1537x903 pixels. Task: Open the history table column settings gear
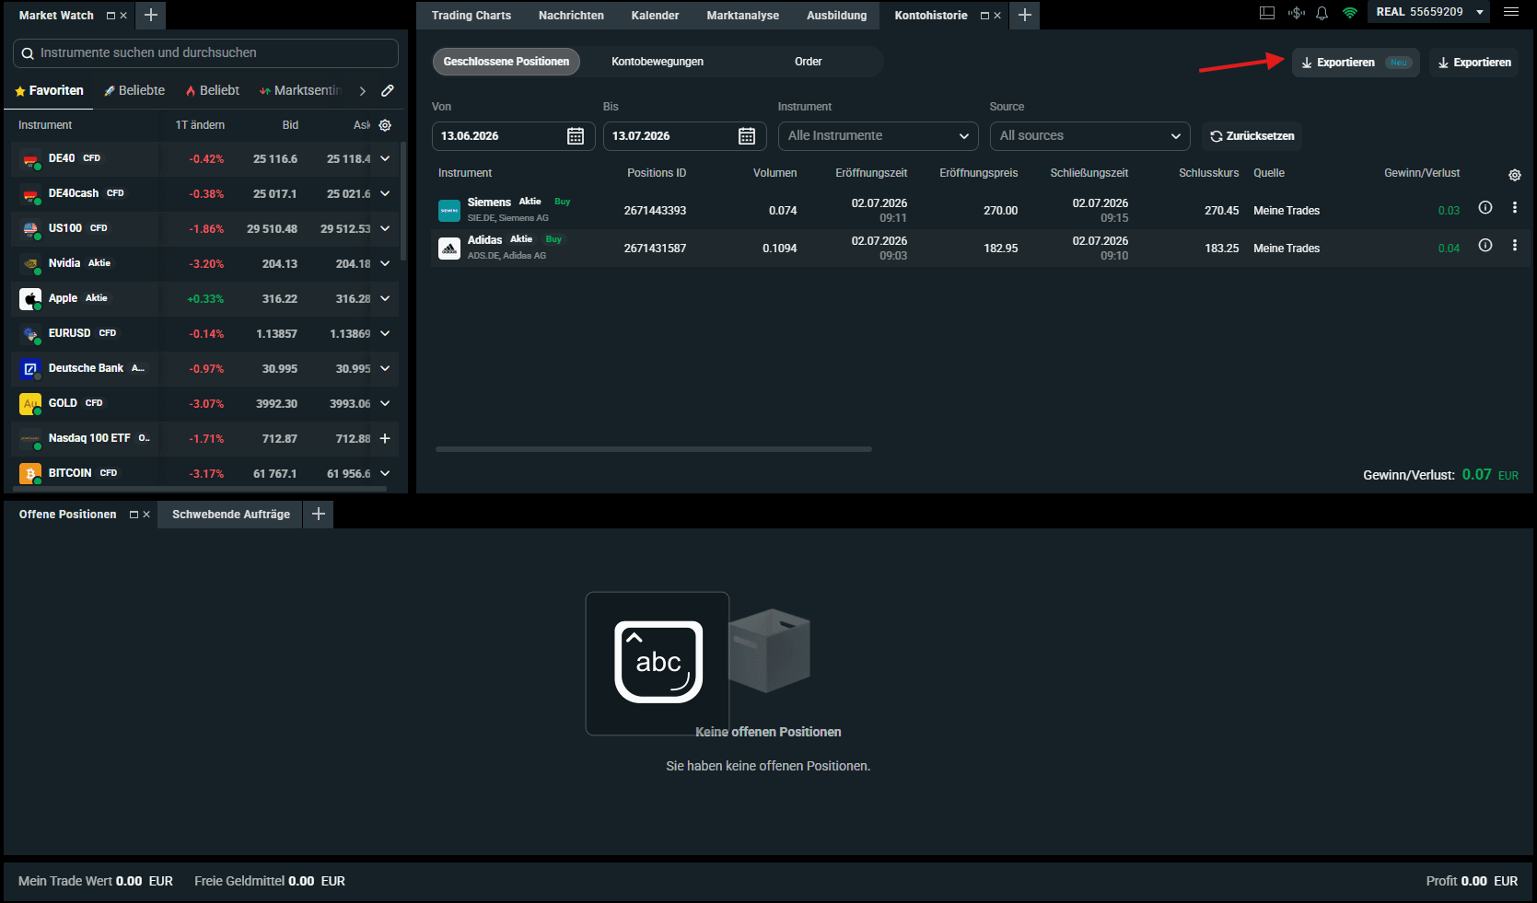click(1515, 175)
